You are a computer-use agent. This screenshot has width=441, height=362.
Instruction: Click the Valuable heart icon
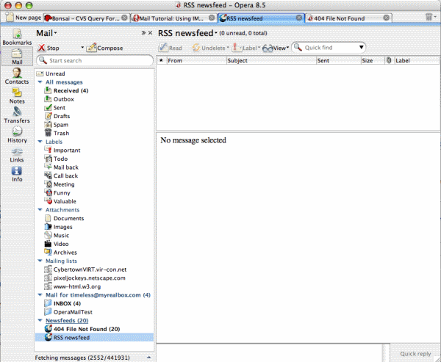48,201
